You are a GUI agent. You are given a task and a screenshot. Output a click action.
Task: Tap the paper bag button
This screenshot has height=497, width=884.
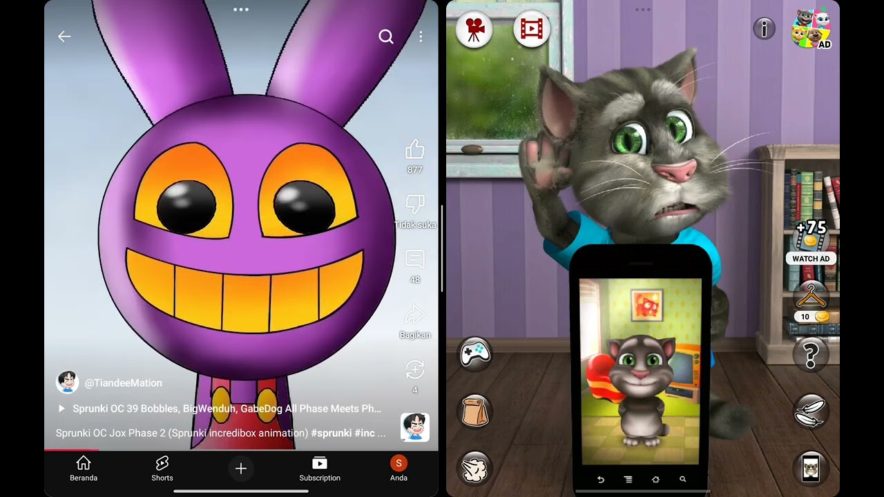[x=474, y=411]
